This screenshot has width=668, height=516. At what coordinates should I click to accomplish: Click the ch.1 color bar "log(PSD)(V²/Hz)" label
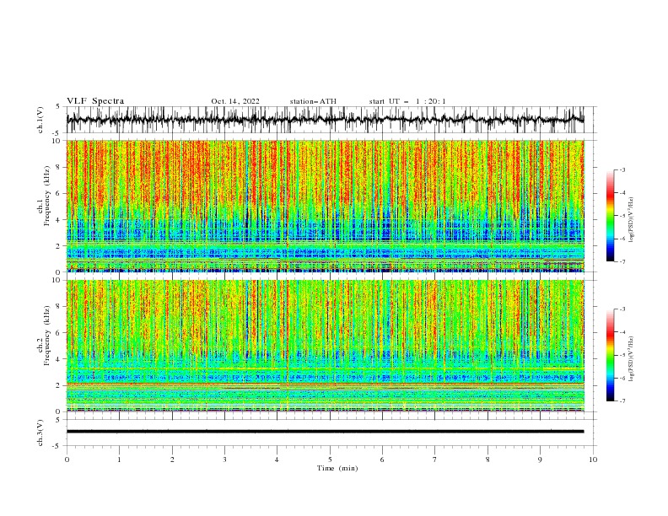[632, 220]
